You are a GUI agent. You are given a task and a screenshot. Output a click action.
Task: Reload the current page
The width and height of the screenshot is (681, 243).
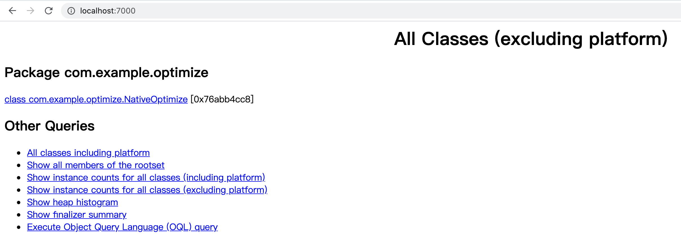coord(49,11)
